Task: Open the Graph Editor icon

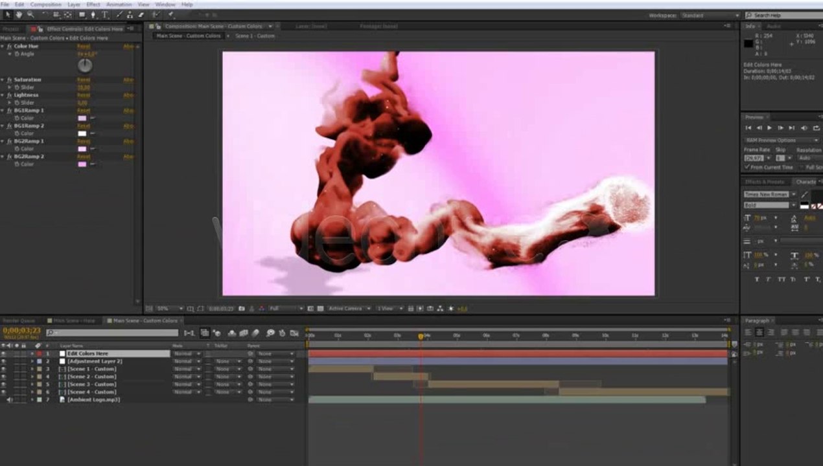Action: tap(295, 333)
